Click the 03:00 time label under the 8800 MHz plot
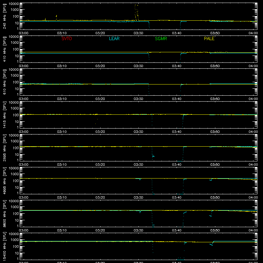Viewport: 263px width, 263px height. click(x=24, y=230)
